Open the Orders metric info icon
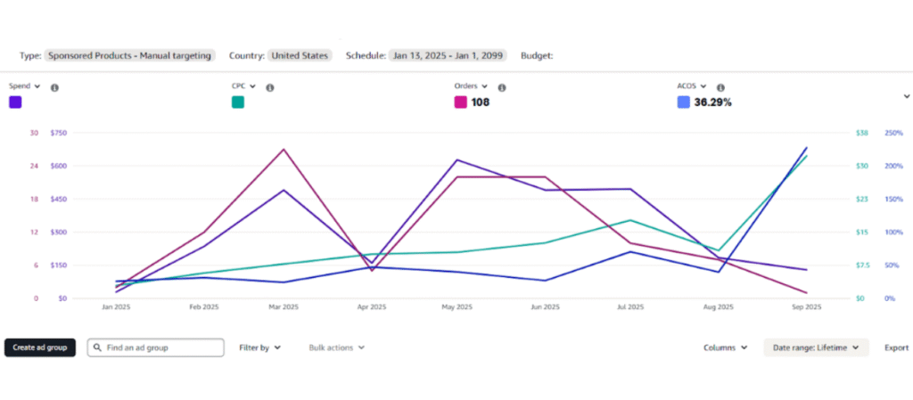The image size is (913, 400). [x=502, y=87]
